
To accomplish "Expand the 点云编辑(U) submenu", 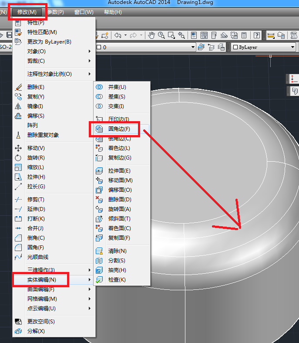I will [54, 309].
